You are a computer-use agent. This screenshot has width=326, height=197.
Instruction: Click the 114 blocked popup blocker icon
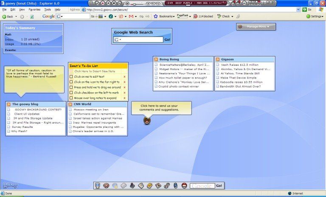tap(195, 16)
